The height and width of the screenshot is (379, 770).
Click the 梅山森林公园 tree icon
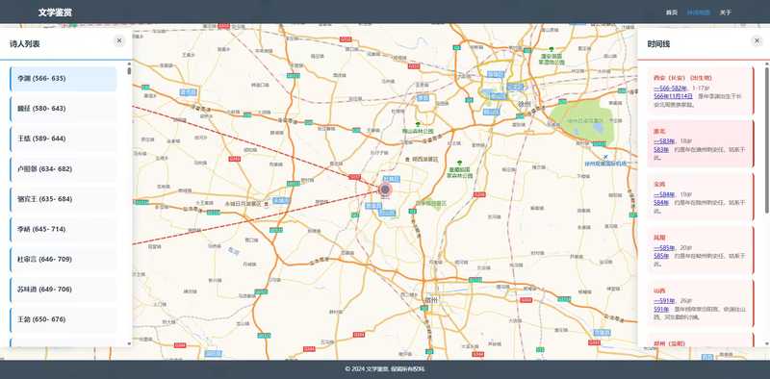pos(418,125)
